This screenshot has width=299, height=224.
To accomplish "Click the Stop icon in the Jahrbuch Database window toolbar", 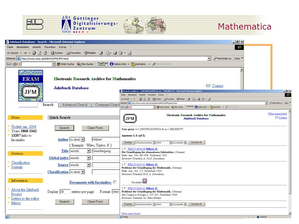I will click(34, 53).
